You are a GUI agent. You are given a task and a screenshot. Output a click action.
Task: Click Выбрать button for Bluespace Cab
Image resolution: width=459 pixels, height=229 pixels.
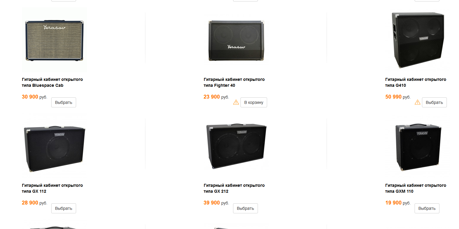(64, 102)
